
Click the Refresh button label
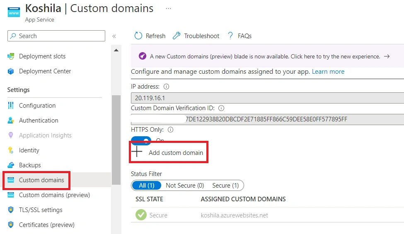pyautogui.click(x=155, y=36)
